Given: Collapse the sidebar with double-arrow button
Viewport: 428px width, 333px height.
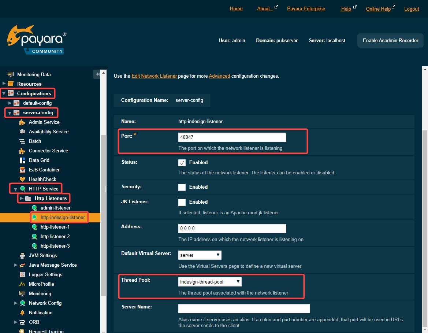Looking at the screenshot, I should click(x=97, y=74).
